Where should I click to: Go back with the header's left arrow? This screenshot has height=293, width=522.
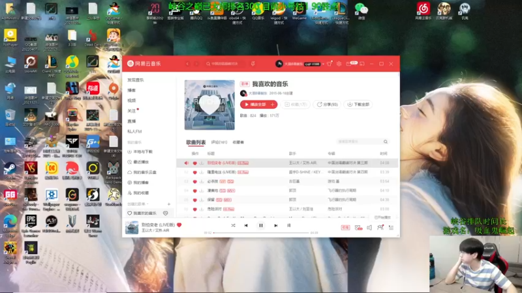[x=187, y=64]
